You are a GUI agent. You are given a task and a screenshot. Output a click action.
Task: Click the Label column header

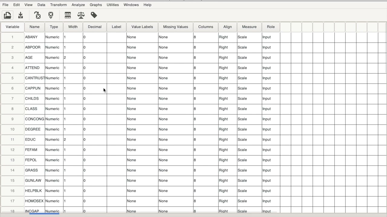click(x=116, y=27)
